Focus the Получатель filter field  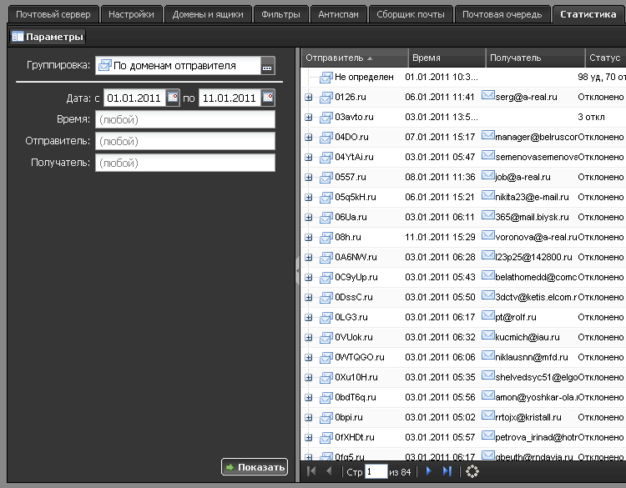click(x=184, y=163)
